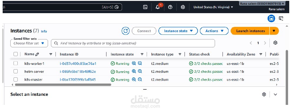The width and height of the screenshot is (291, 111).
Task: Open the United States (N. Virginia) region selector
Action: [x=213, y=7]
